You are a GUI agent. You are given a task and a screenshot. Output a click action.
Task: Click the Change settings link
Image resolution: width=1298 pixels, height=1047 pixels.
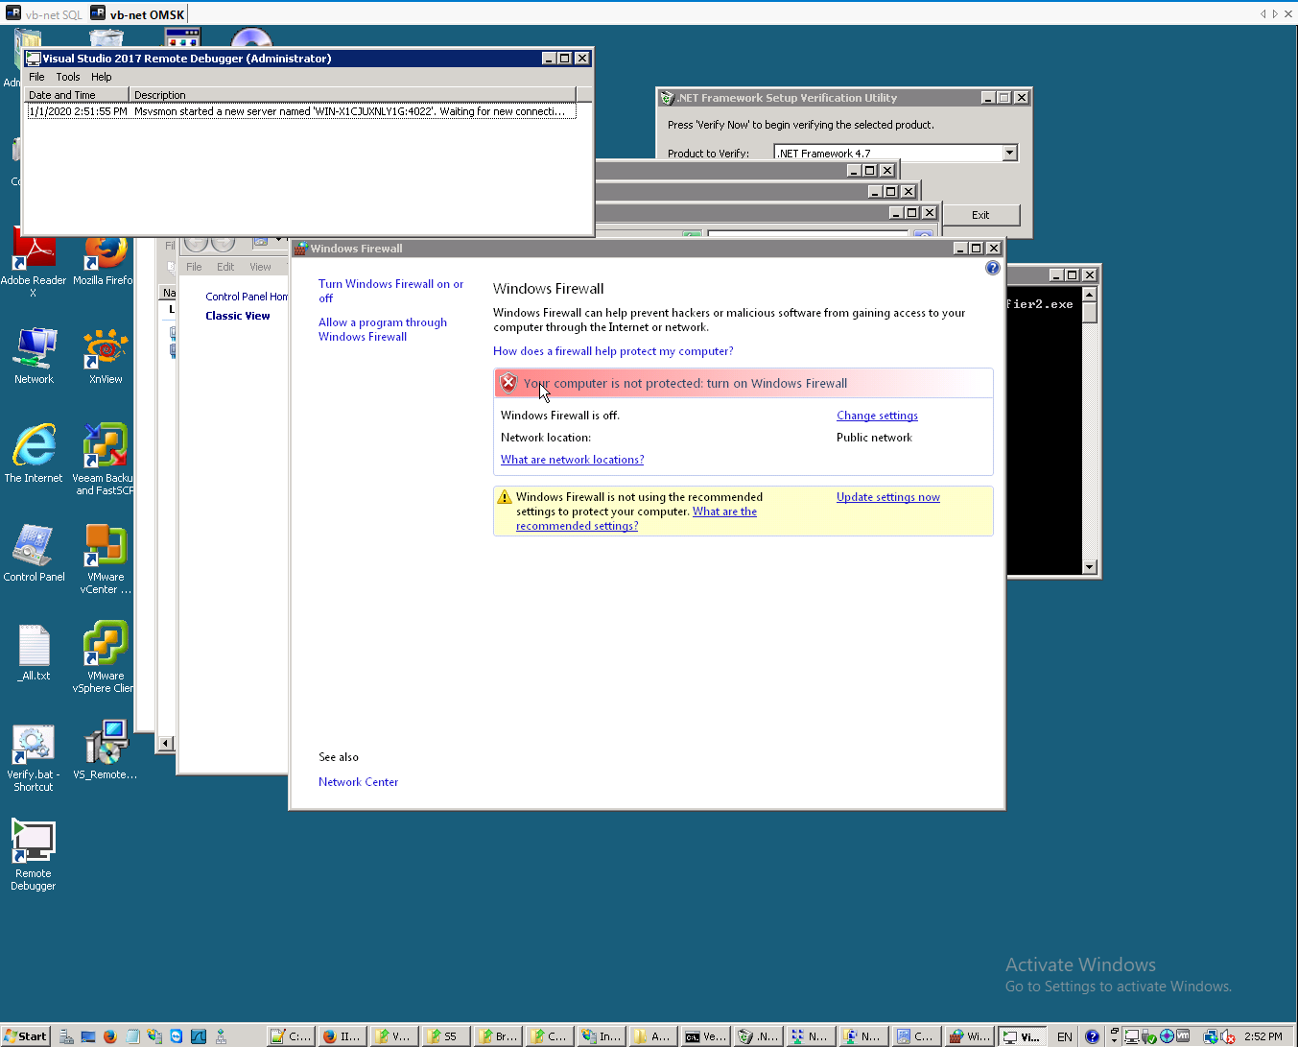[877, 416]
